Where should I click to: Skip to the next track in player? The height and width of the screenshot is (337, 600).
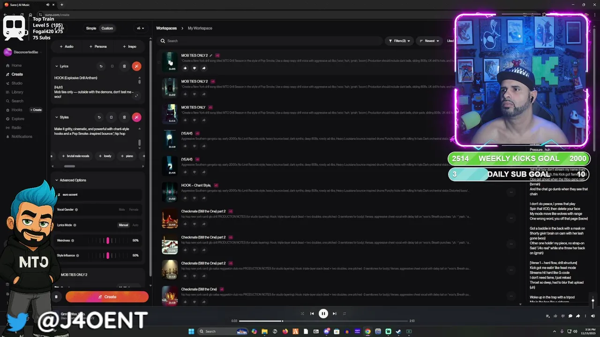coord(334,314)
